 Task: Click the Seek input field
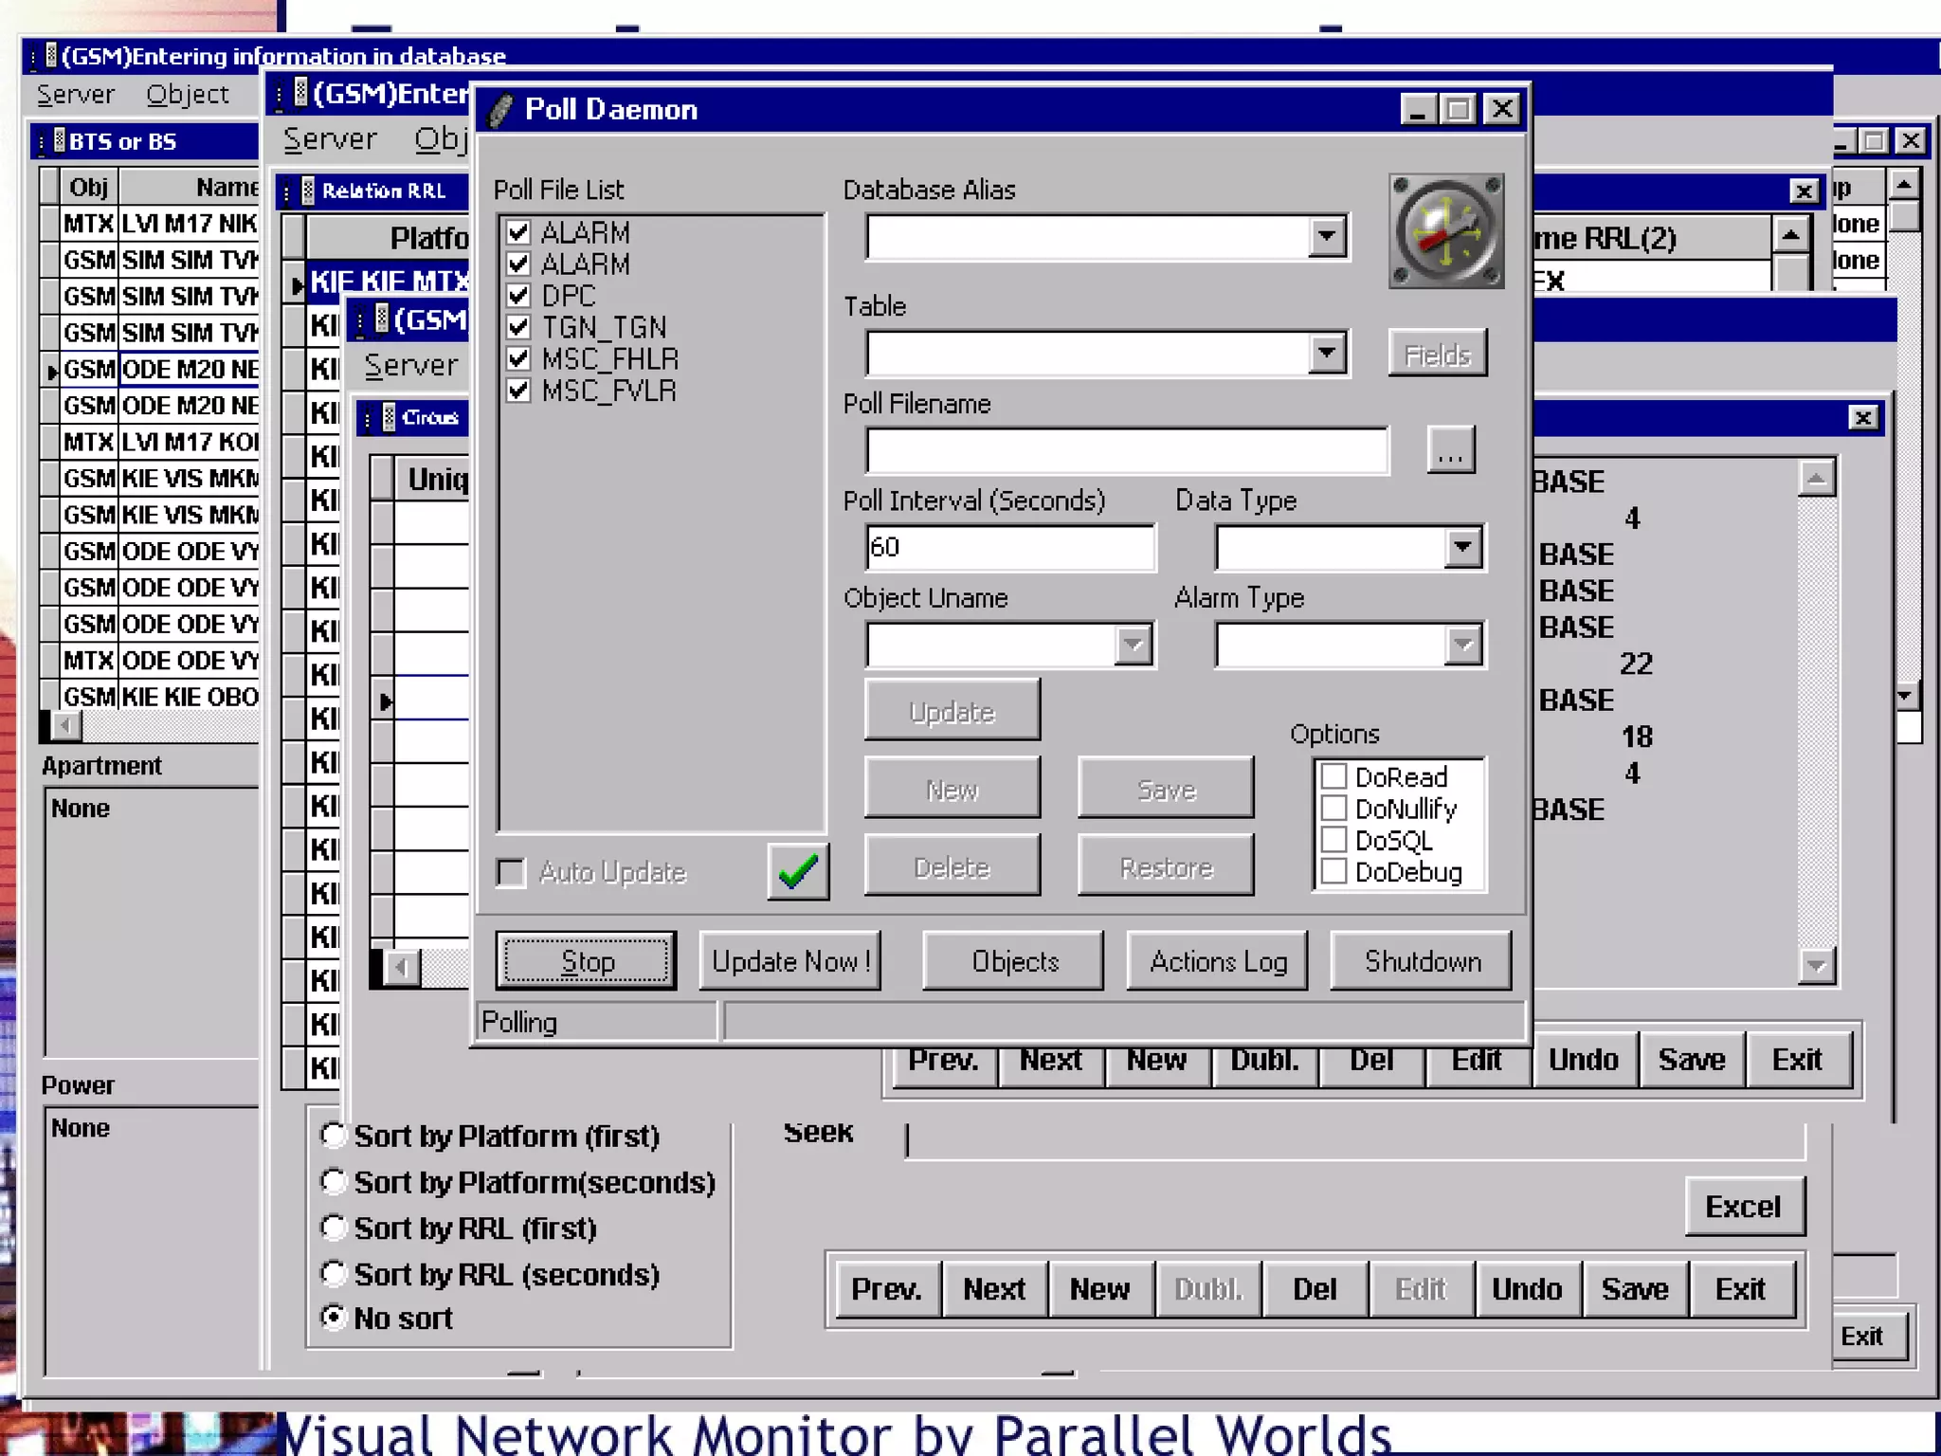coord(1355,1140)
